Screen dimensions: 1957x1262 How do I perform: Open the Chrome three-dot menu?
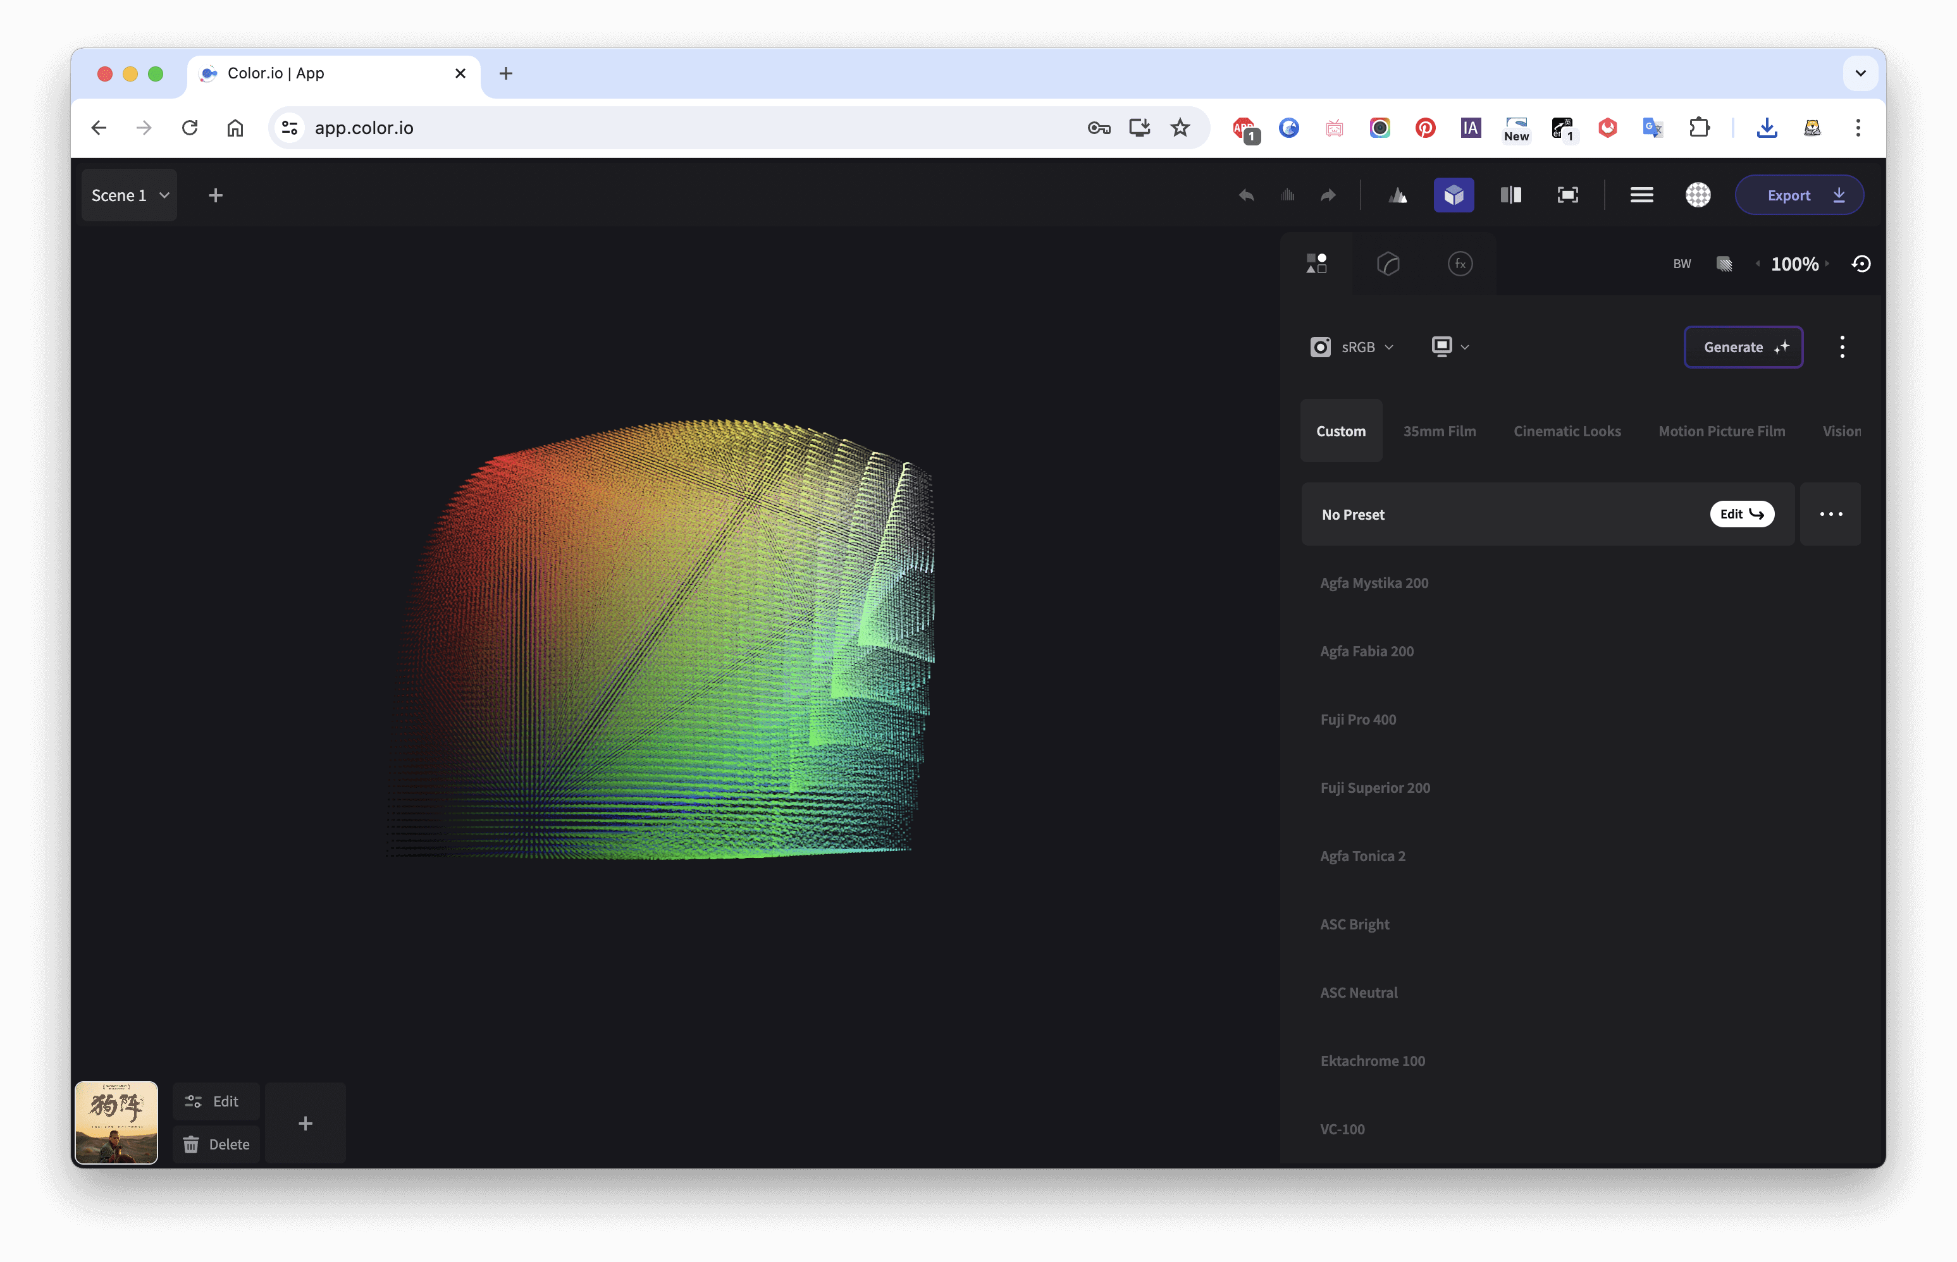coord(1858,128)
